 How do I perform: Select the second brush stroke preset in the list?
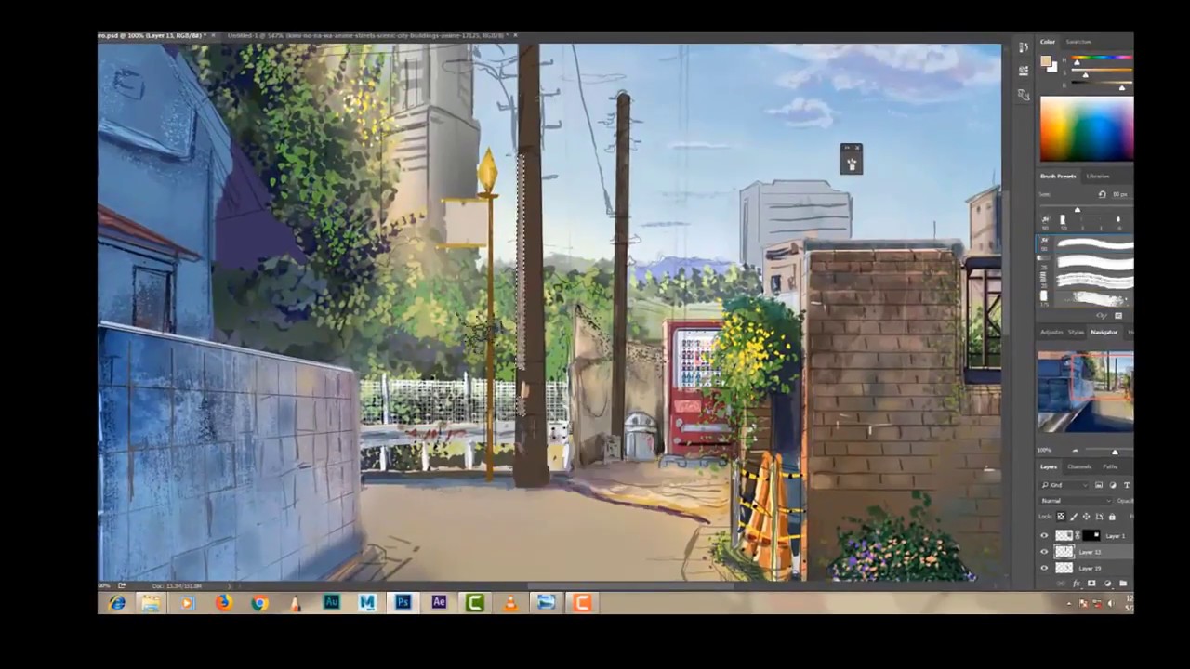coord(1085,262)
